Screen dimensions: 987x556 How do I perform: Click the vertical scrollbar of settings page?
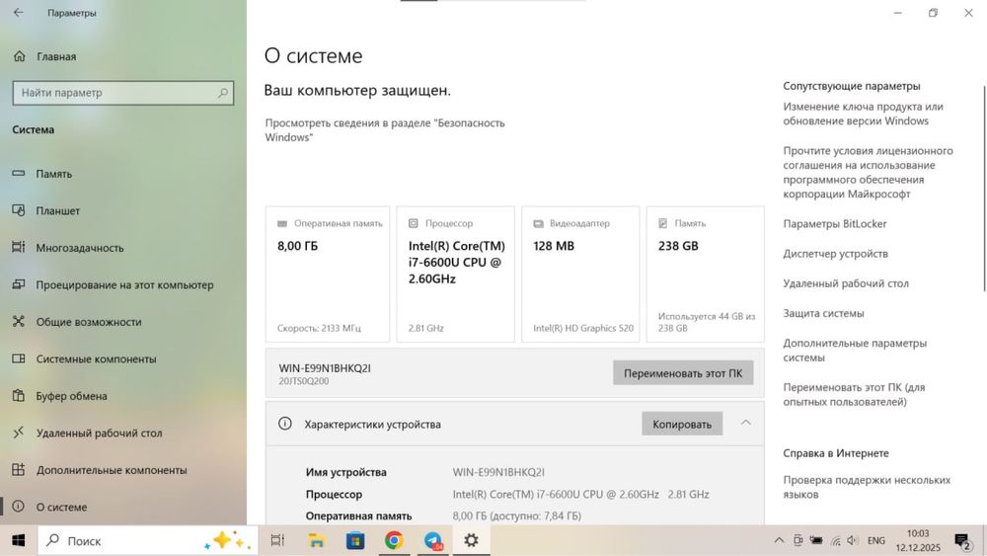click(984, 189)
